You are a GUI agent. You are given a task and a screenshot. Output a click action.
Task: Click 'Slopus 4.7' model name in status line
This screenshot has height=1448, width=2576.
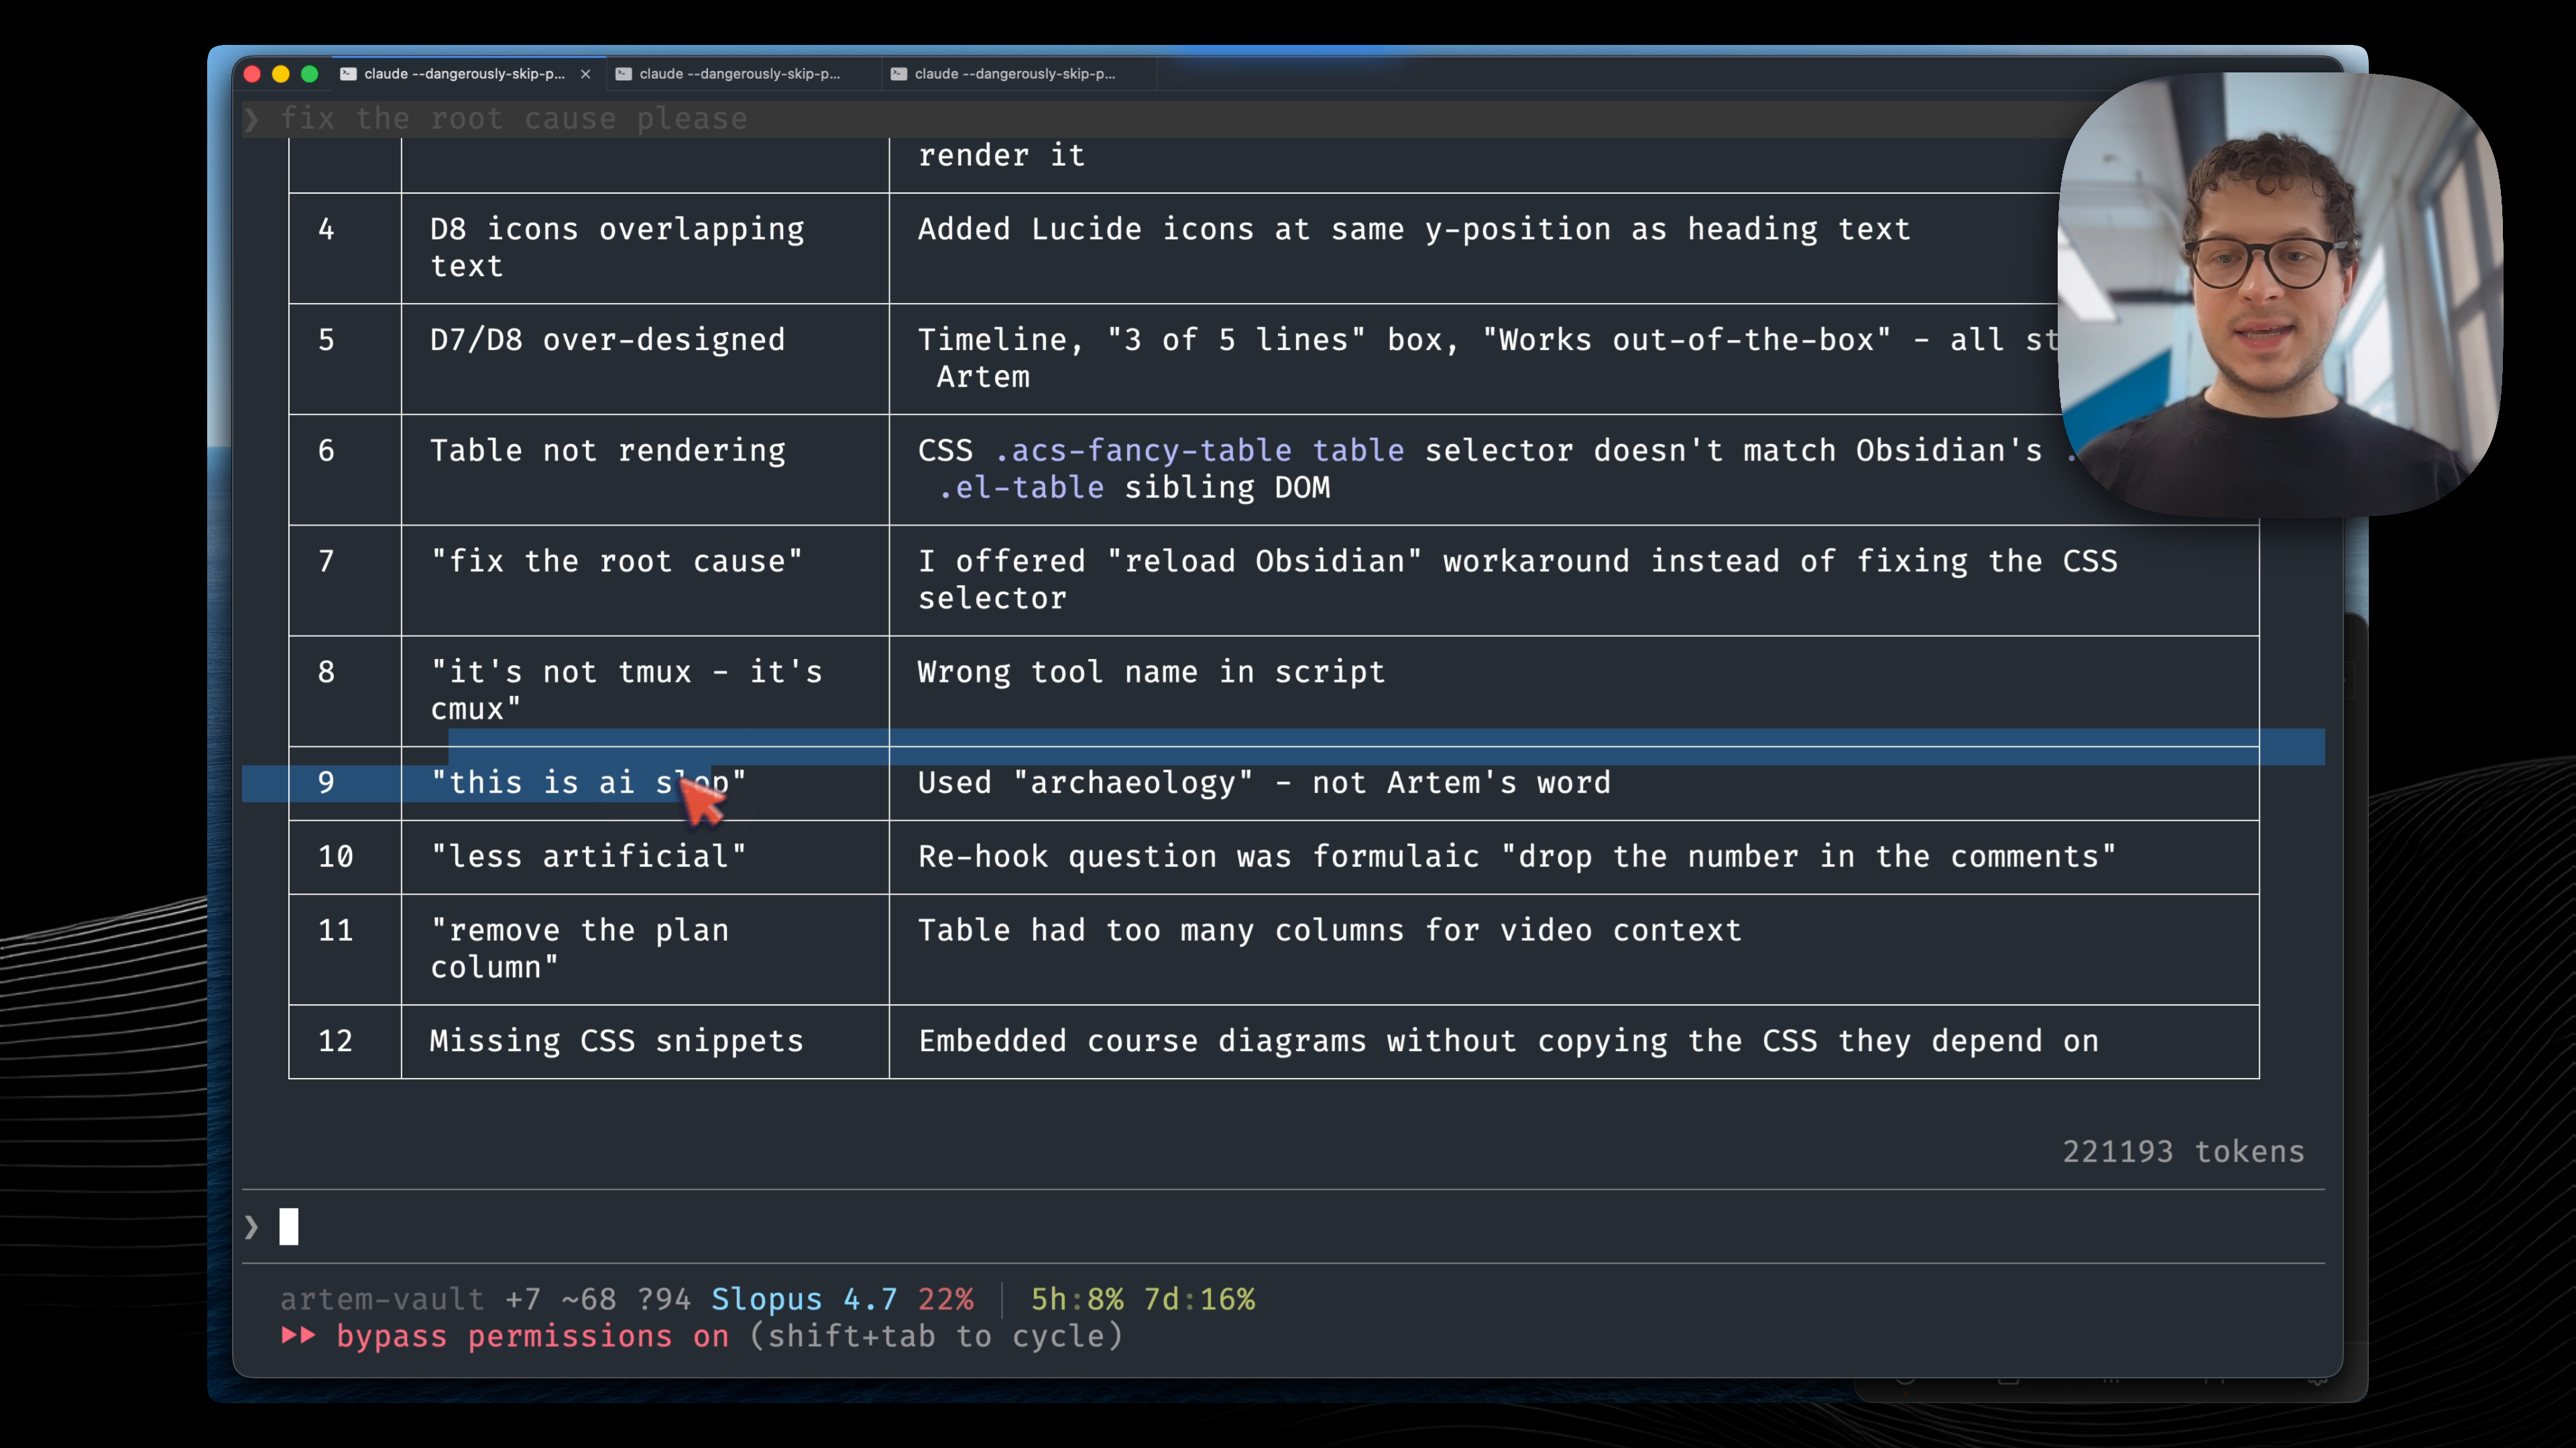click(804, 1299)
